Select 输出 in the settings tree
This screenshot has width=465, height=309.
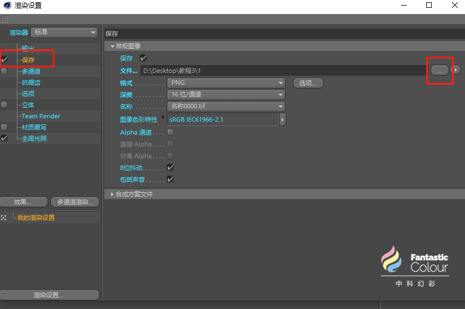tap(28, 48)
